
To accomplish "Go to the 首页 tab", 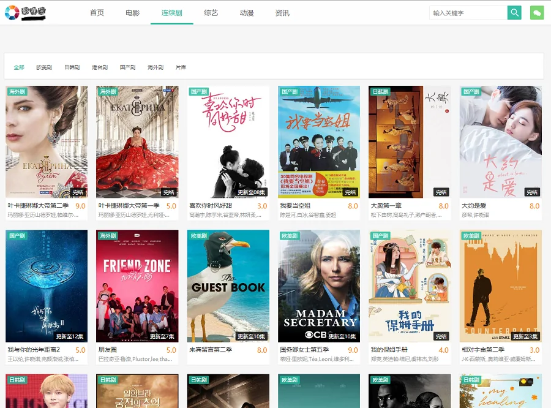I will pyautogui.click(x=97, y=13).
